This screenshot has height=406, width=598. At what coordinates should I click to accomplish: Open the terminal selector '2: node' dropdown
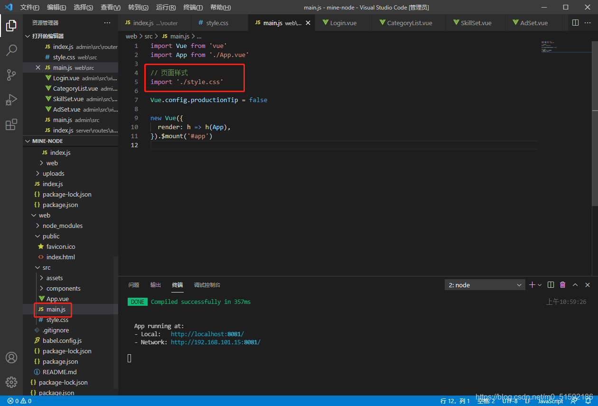tap(485, 285)
